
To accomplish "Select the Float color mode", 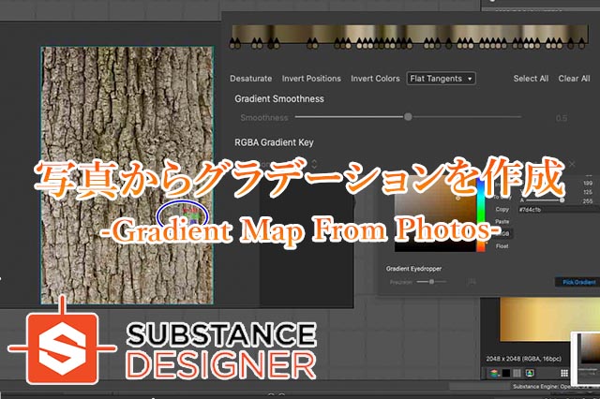I will point(502,246).
